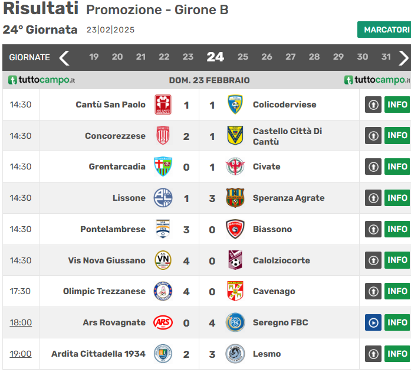Go to previous giornate with left arrow
The height and width of the screenshot is (375, 411).
(64, 57)
